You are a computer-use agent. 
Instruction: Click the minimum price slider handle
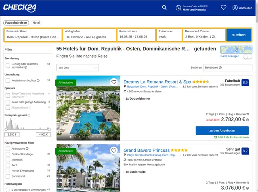pyautogui.click(x=6, y=129)
